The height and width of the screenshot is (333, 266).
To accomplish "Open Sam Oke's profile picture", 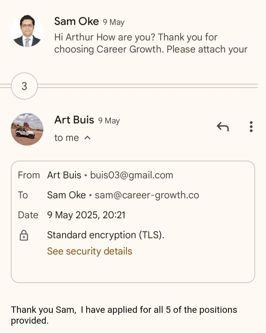I will (27, 31).
